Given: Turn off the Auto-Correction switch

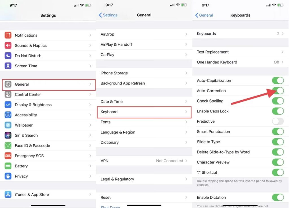Looking at the screenshot, I should click(x=278, y=91).
